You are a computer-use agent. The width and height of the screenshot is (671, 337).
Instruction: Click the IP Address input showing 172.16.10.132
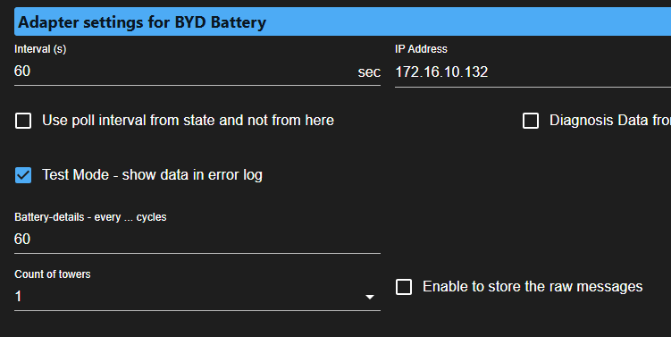[x=533, y=72]
